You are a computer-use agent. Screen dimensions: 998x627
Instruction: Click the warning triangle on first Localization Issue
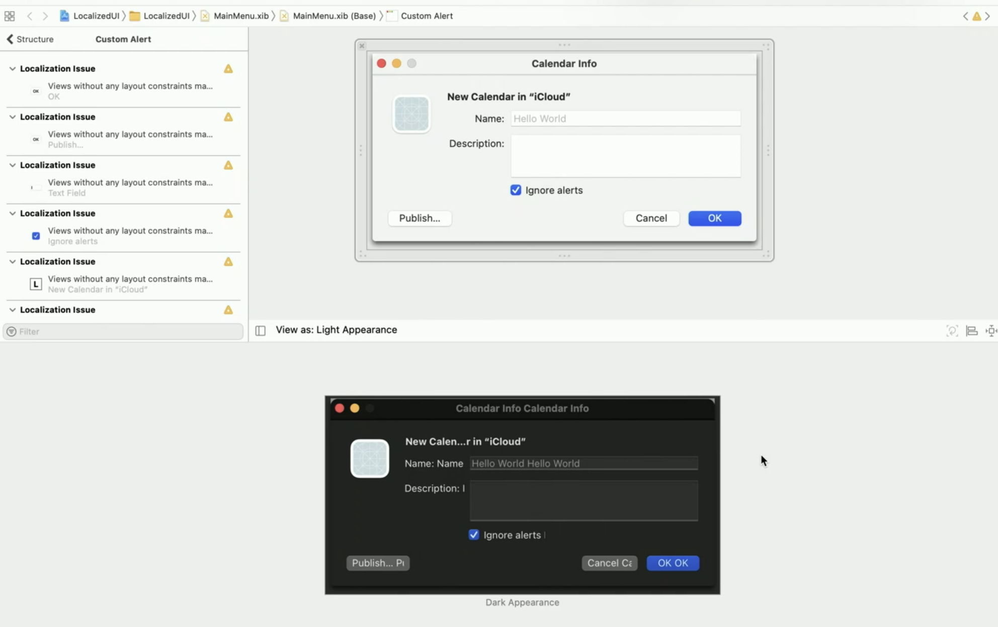click(228, 69)
